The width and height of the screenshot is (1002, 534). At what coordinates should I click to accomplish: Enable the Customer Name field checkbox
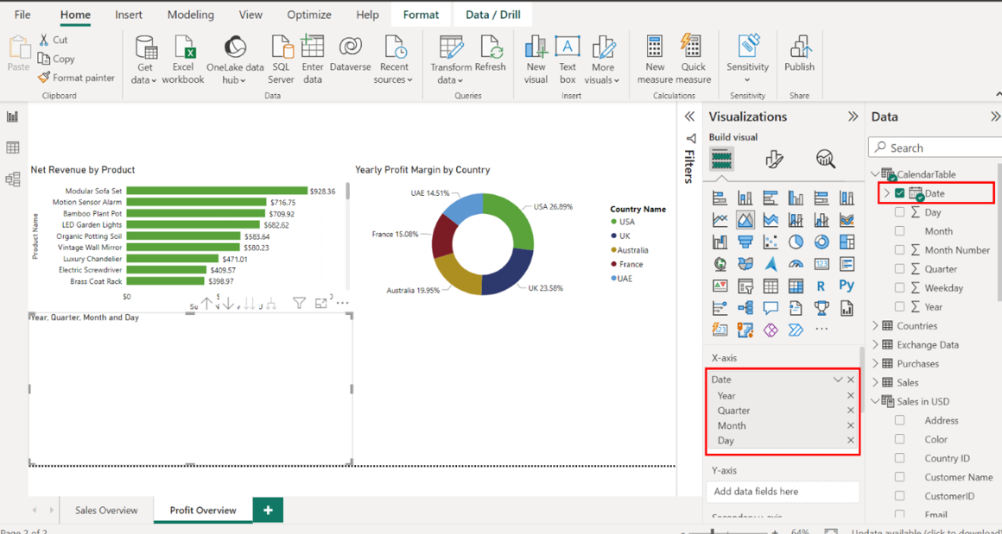(x=900, y=477)
